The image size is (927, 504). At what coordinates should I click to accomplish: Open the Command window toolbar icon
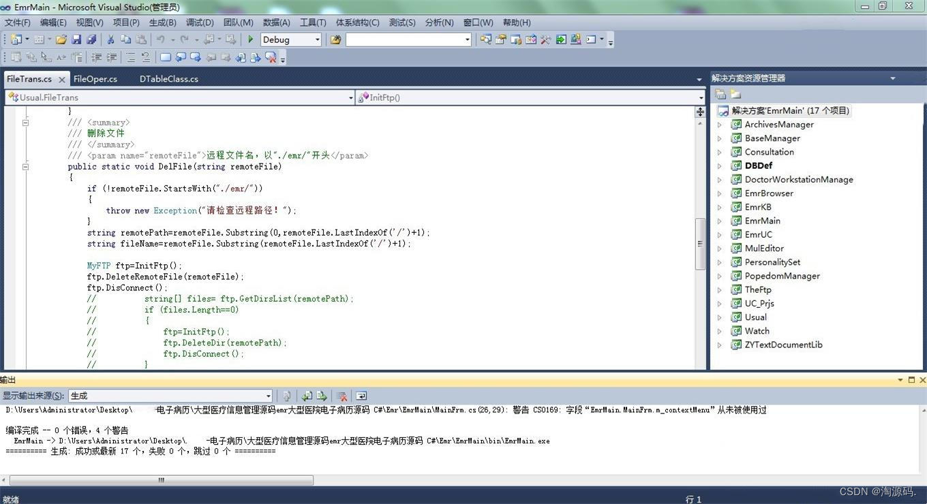591,40
